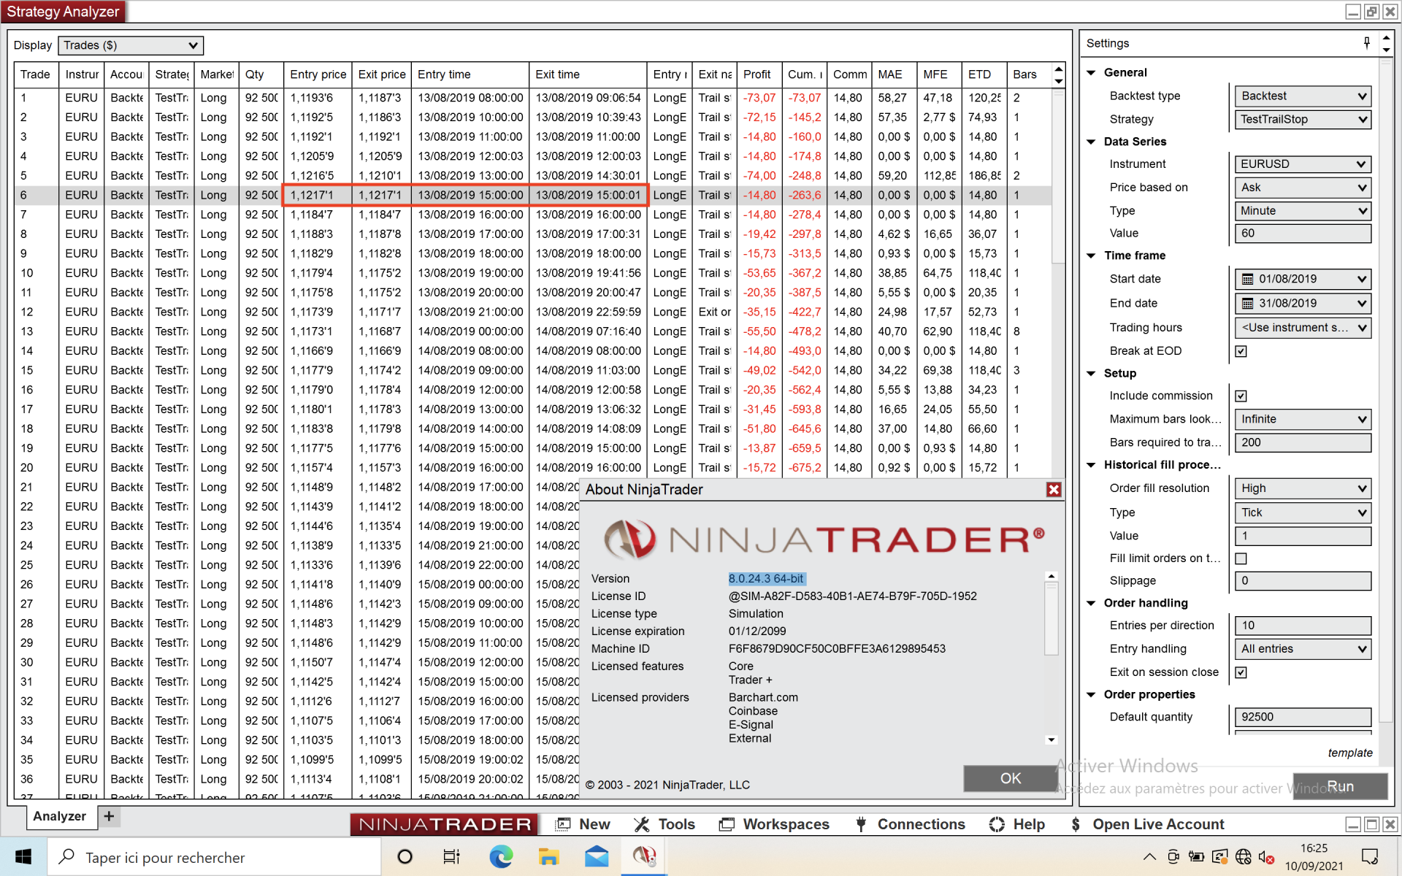Open Microsoft Edge from taskbar
The image size is (1402, 876).
click(x=501, y=856)
